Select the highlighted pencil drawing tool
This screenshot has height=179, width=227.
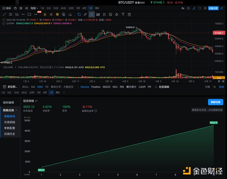pos(92,14)
